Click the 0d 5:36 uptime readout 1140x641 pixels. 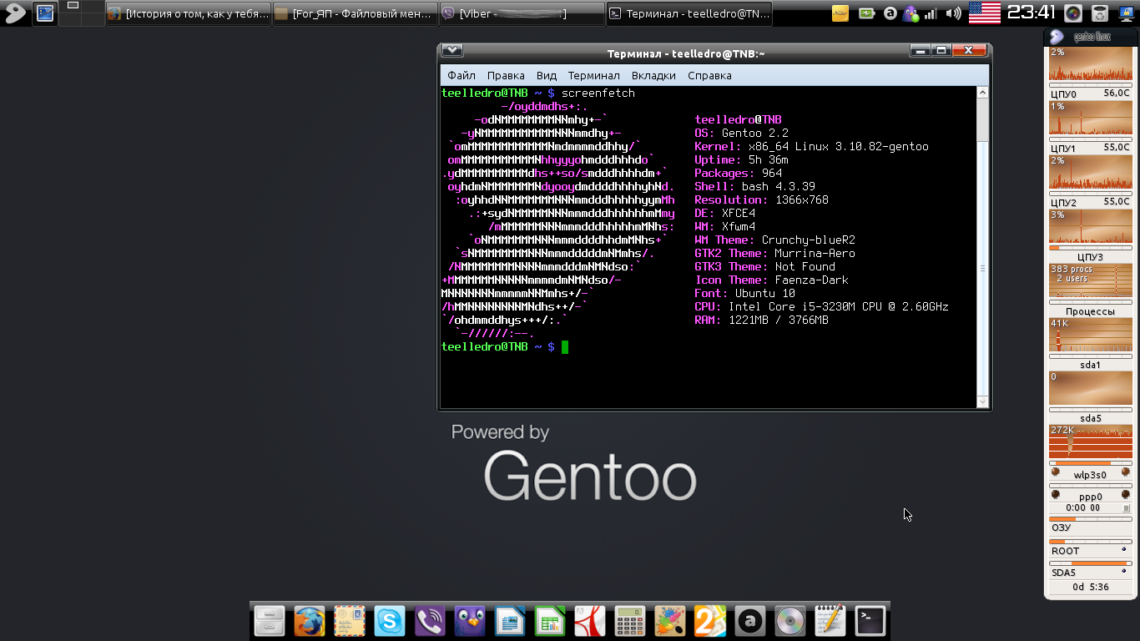[1090, 587]
